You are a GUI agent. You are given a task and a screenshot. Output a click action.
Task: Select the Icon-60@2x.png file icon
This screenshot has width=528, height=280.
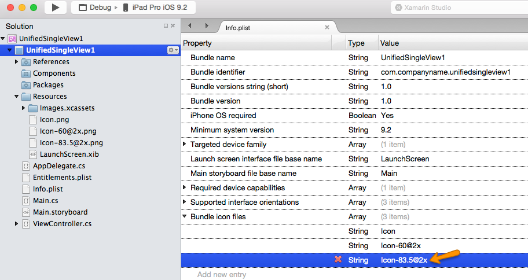32,131
